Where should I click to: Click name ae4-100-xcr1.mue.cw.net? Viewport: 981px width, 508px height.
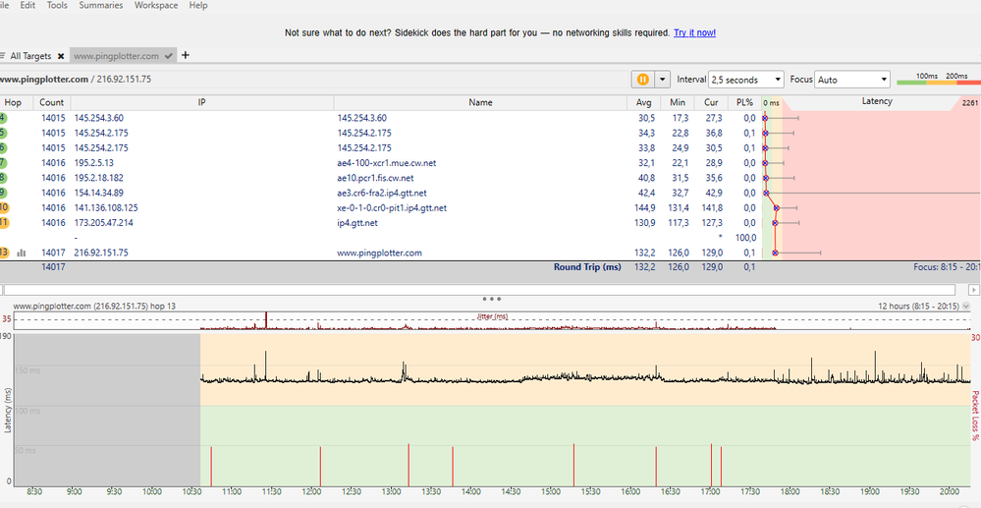tap(387, 163)
